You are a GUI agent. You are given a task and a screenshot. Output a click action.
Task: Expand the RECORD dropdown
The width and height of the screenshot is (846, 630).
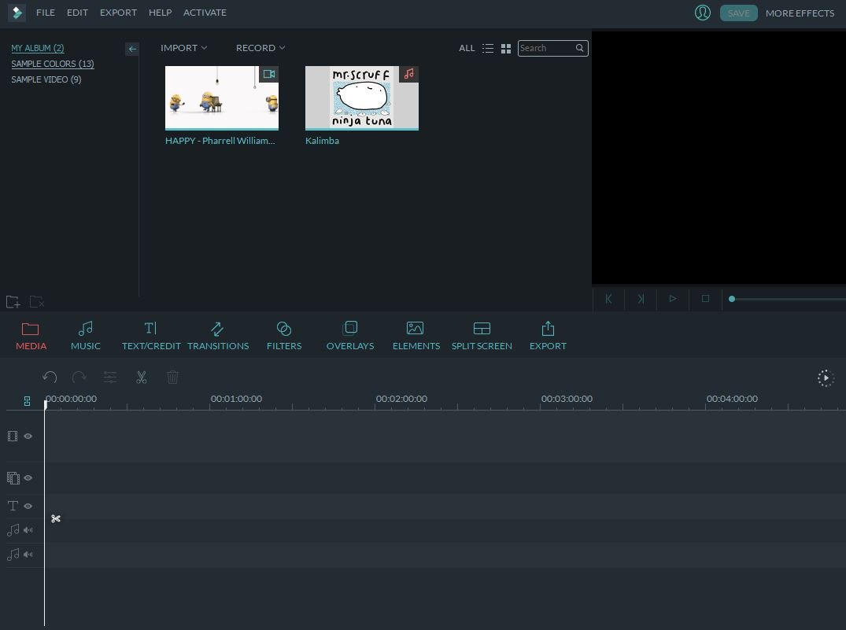[260, 48]
